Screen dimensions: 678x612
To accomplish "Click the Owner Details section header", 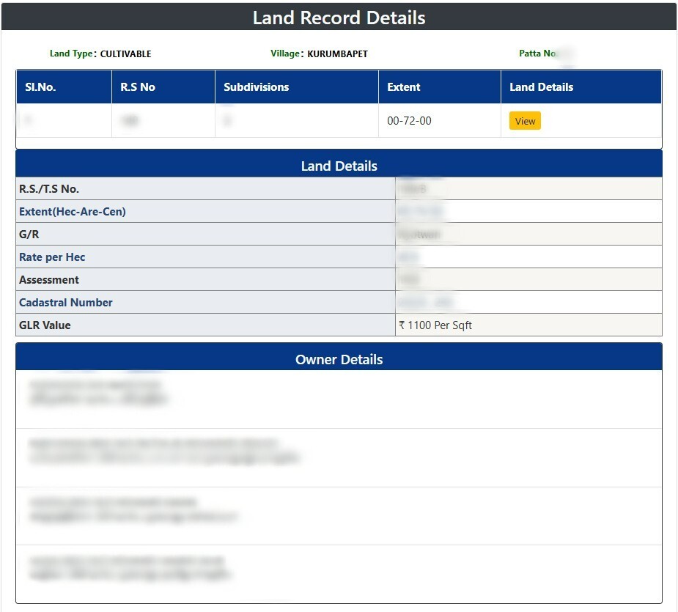I will [x=339, y=359].
